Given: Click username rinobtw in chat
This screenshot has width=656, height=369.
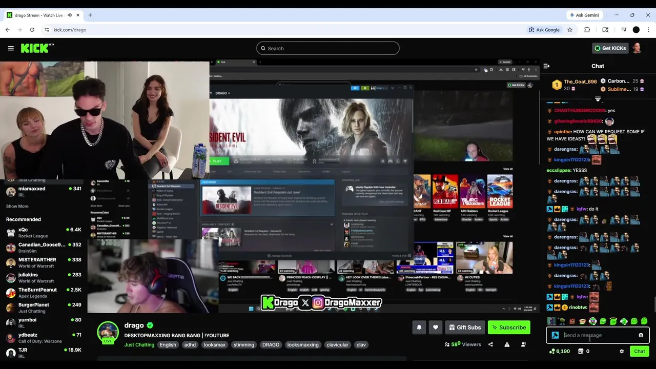Looking at the screenshot, I should (x=578, y=307).
